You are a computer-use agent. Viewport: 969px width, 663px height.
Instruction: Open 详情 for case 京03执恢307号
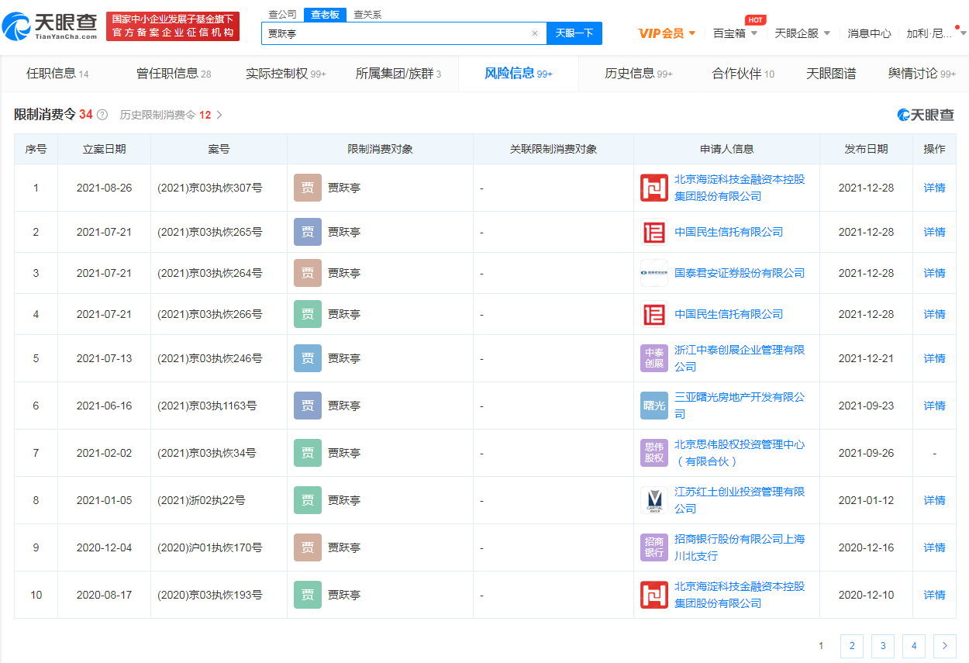coord(935,188)
